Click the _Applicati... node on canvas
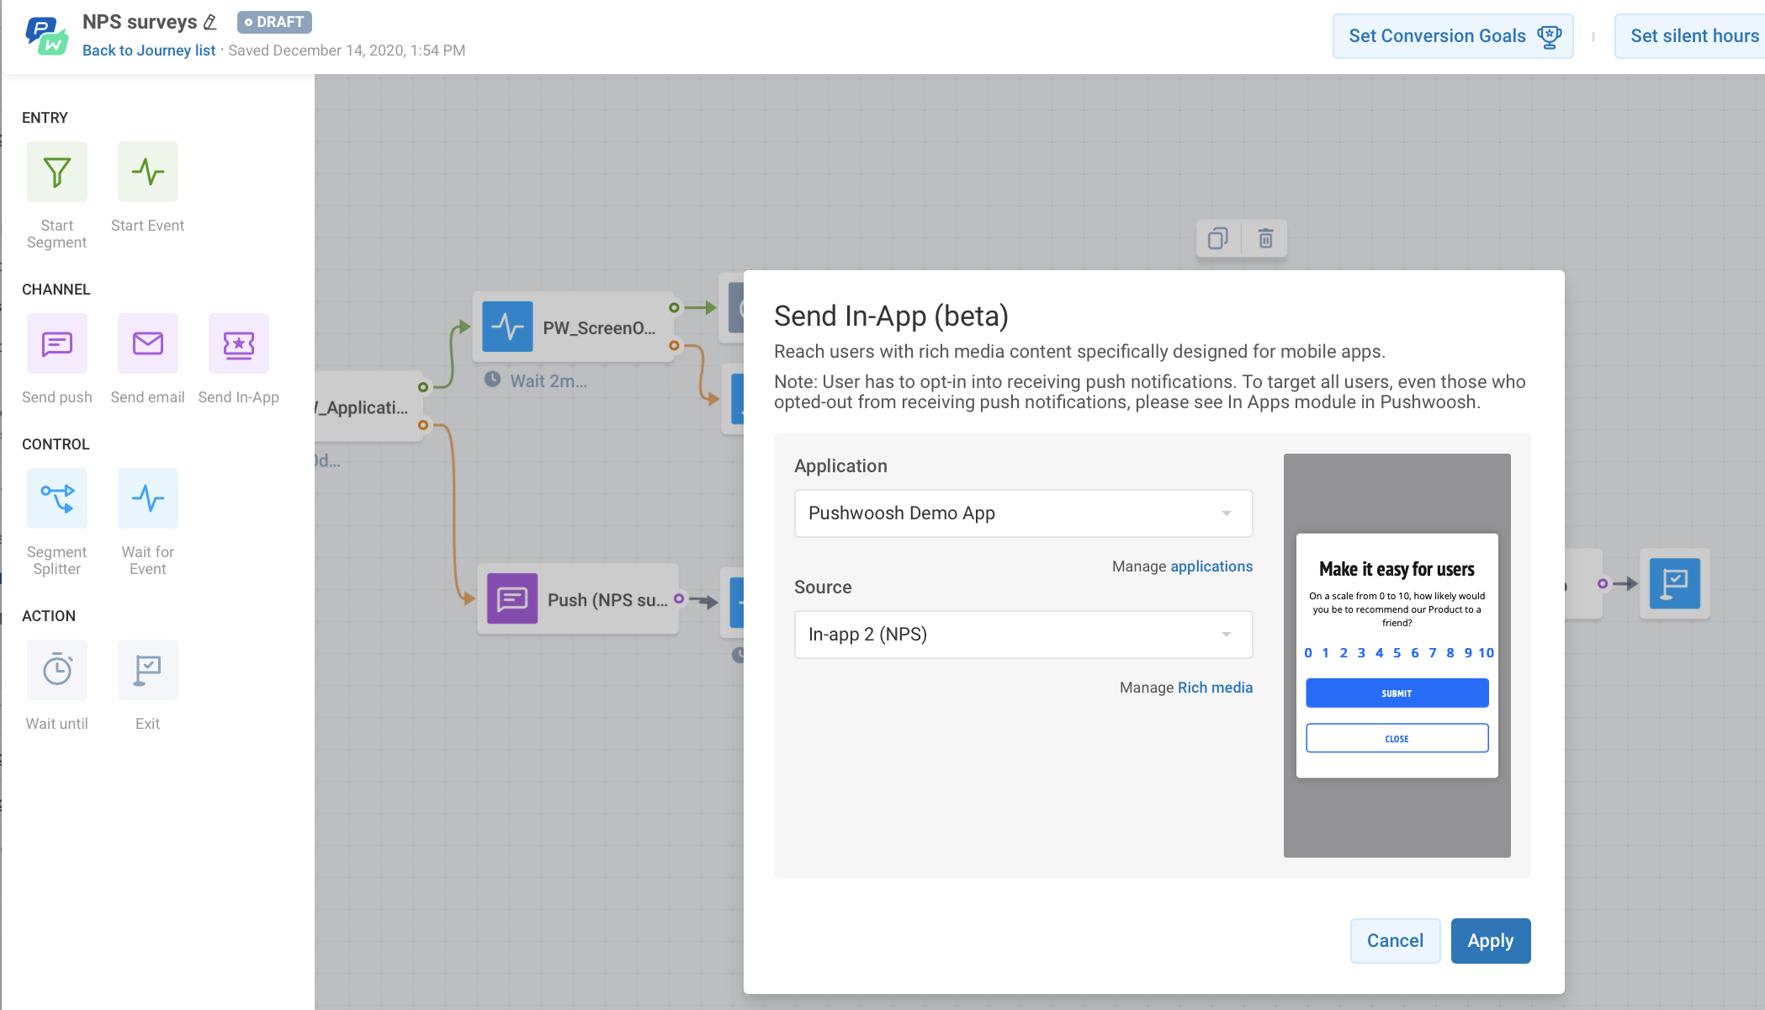This screenshot has height=1010, width=1765. point(368,407)
